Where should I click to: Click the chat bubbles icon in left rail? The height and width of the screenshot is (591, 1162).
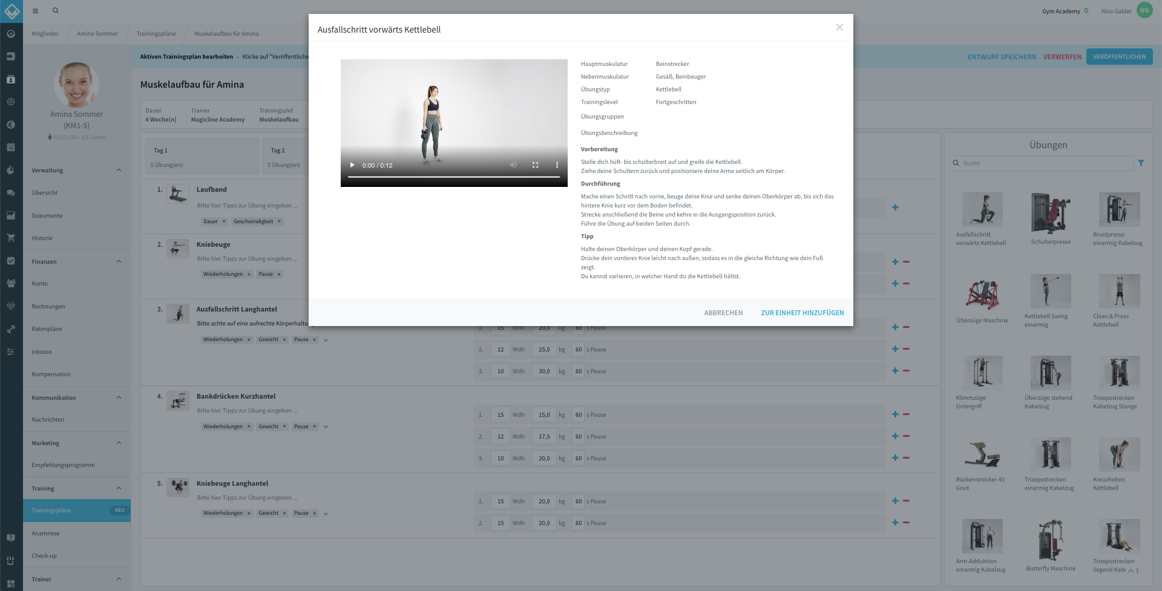click(x=11, y=192)
